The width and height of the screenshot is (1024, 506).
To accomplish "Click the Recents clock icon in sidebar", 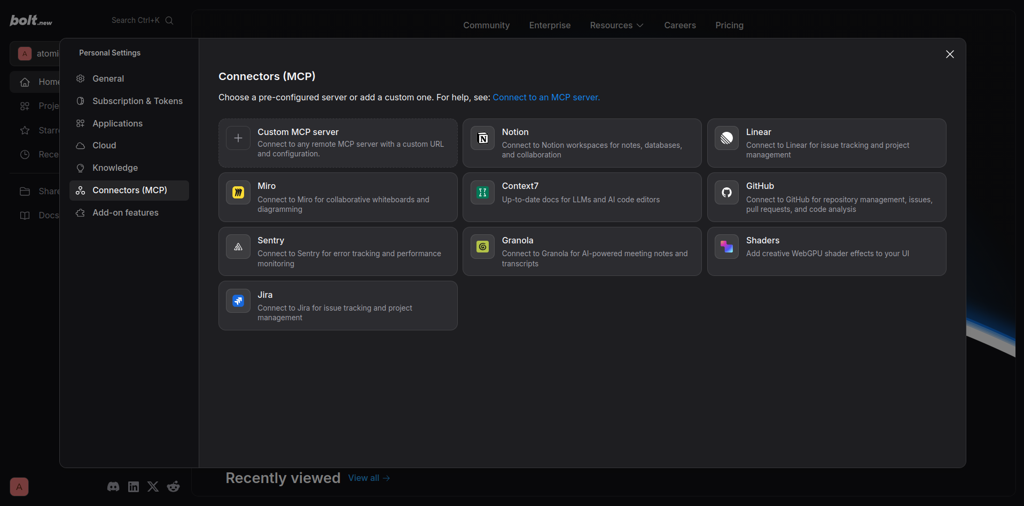I will pyautogui.click(x=25, y=154).
